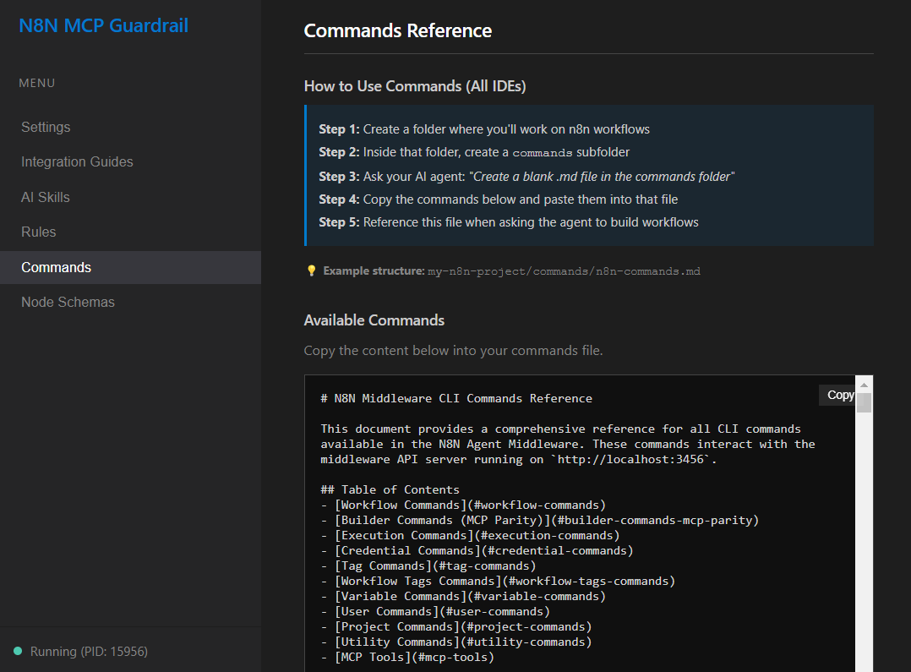Viewport: 911px width, 672px height.
Task: Open the Settings page
Action: pyautogui.click(x=46, y=127)
